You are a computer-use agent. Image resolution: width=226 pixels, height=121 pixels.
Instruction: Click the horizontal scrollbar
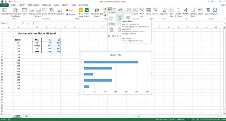(178, 116)
